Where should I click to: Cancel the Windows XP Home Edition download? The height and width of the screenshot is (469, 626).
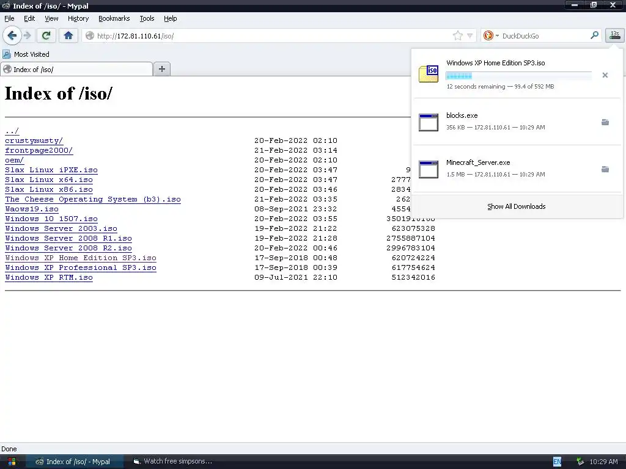tap(605, 75)
